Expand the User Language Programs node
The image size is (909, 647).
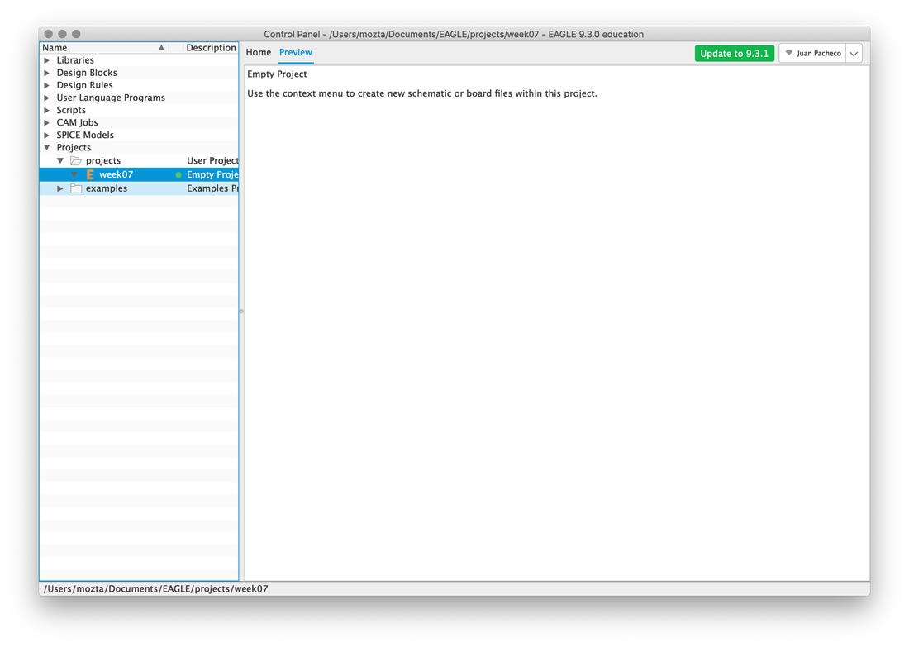47,98
